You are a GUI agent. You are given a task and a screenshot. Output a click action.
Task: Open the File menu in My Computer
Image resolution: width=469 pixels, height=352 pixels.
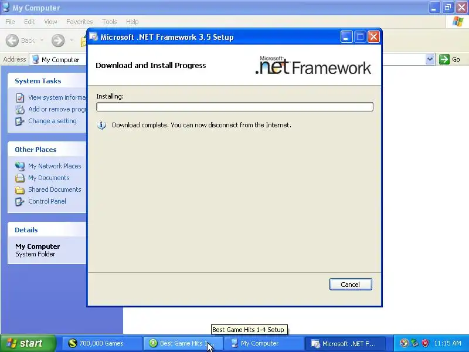[x=10, y=22]
